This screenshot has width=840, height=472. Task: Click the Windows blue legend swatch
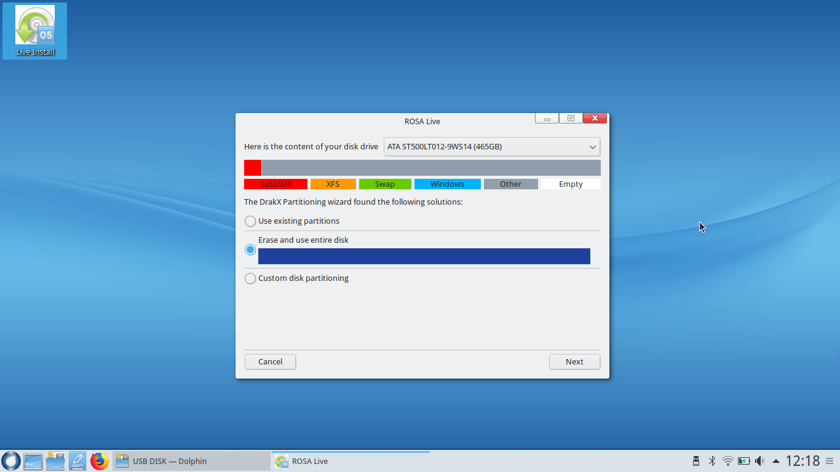(x=447, y=184)
